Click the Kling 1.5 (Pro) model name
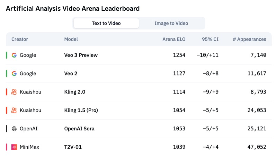 pyautogui.click(x=81, y=110)
